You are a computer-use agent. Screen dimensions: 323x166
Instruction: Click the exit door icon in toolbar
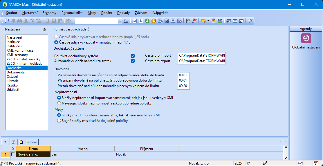click(x=7, y=21)
